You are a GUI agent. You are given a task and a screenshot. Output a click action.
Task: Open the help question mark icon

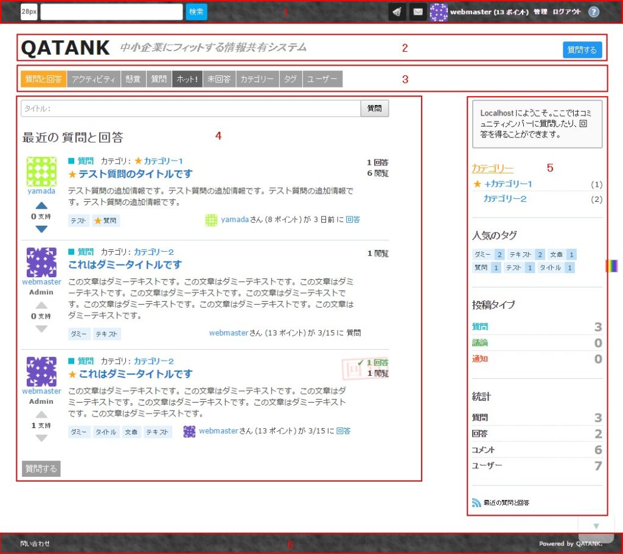pyautogui.click(x=594, y=12)
